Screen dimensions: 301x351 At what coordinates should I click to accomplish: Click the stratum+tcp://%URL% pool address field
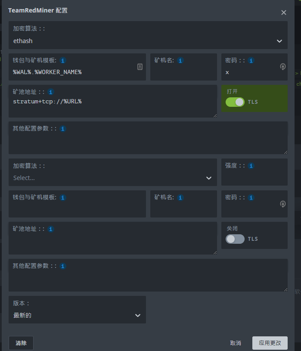point(113,101)
